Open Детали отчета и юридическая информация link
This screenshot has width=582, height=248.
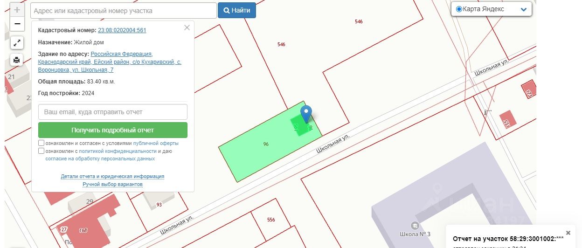coord(112,176)
